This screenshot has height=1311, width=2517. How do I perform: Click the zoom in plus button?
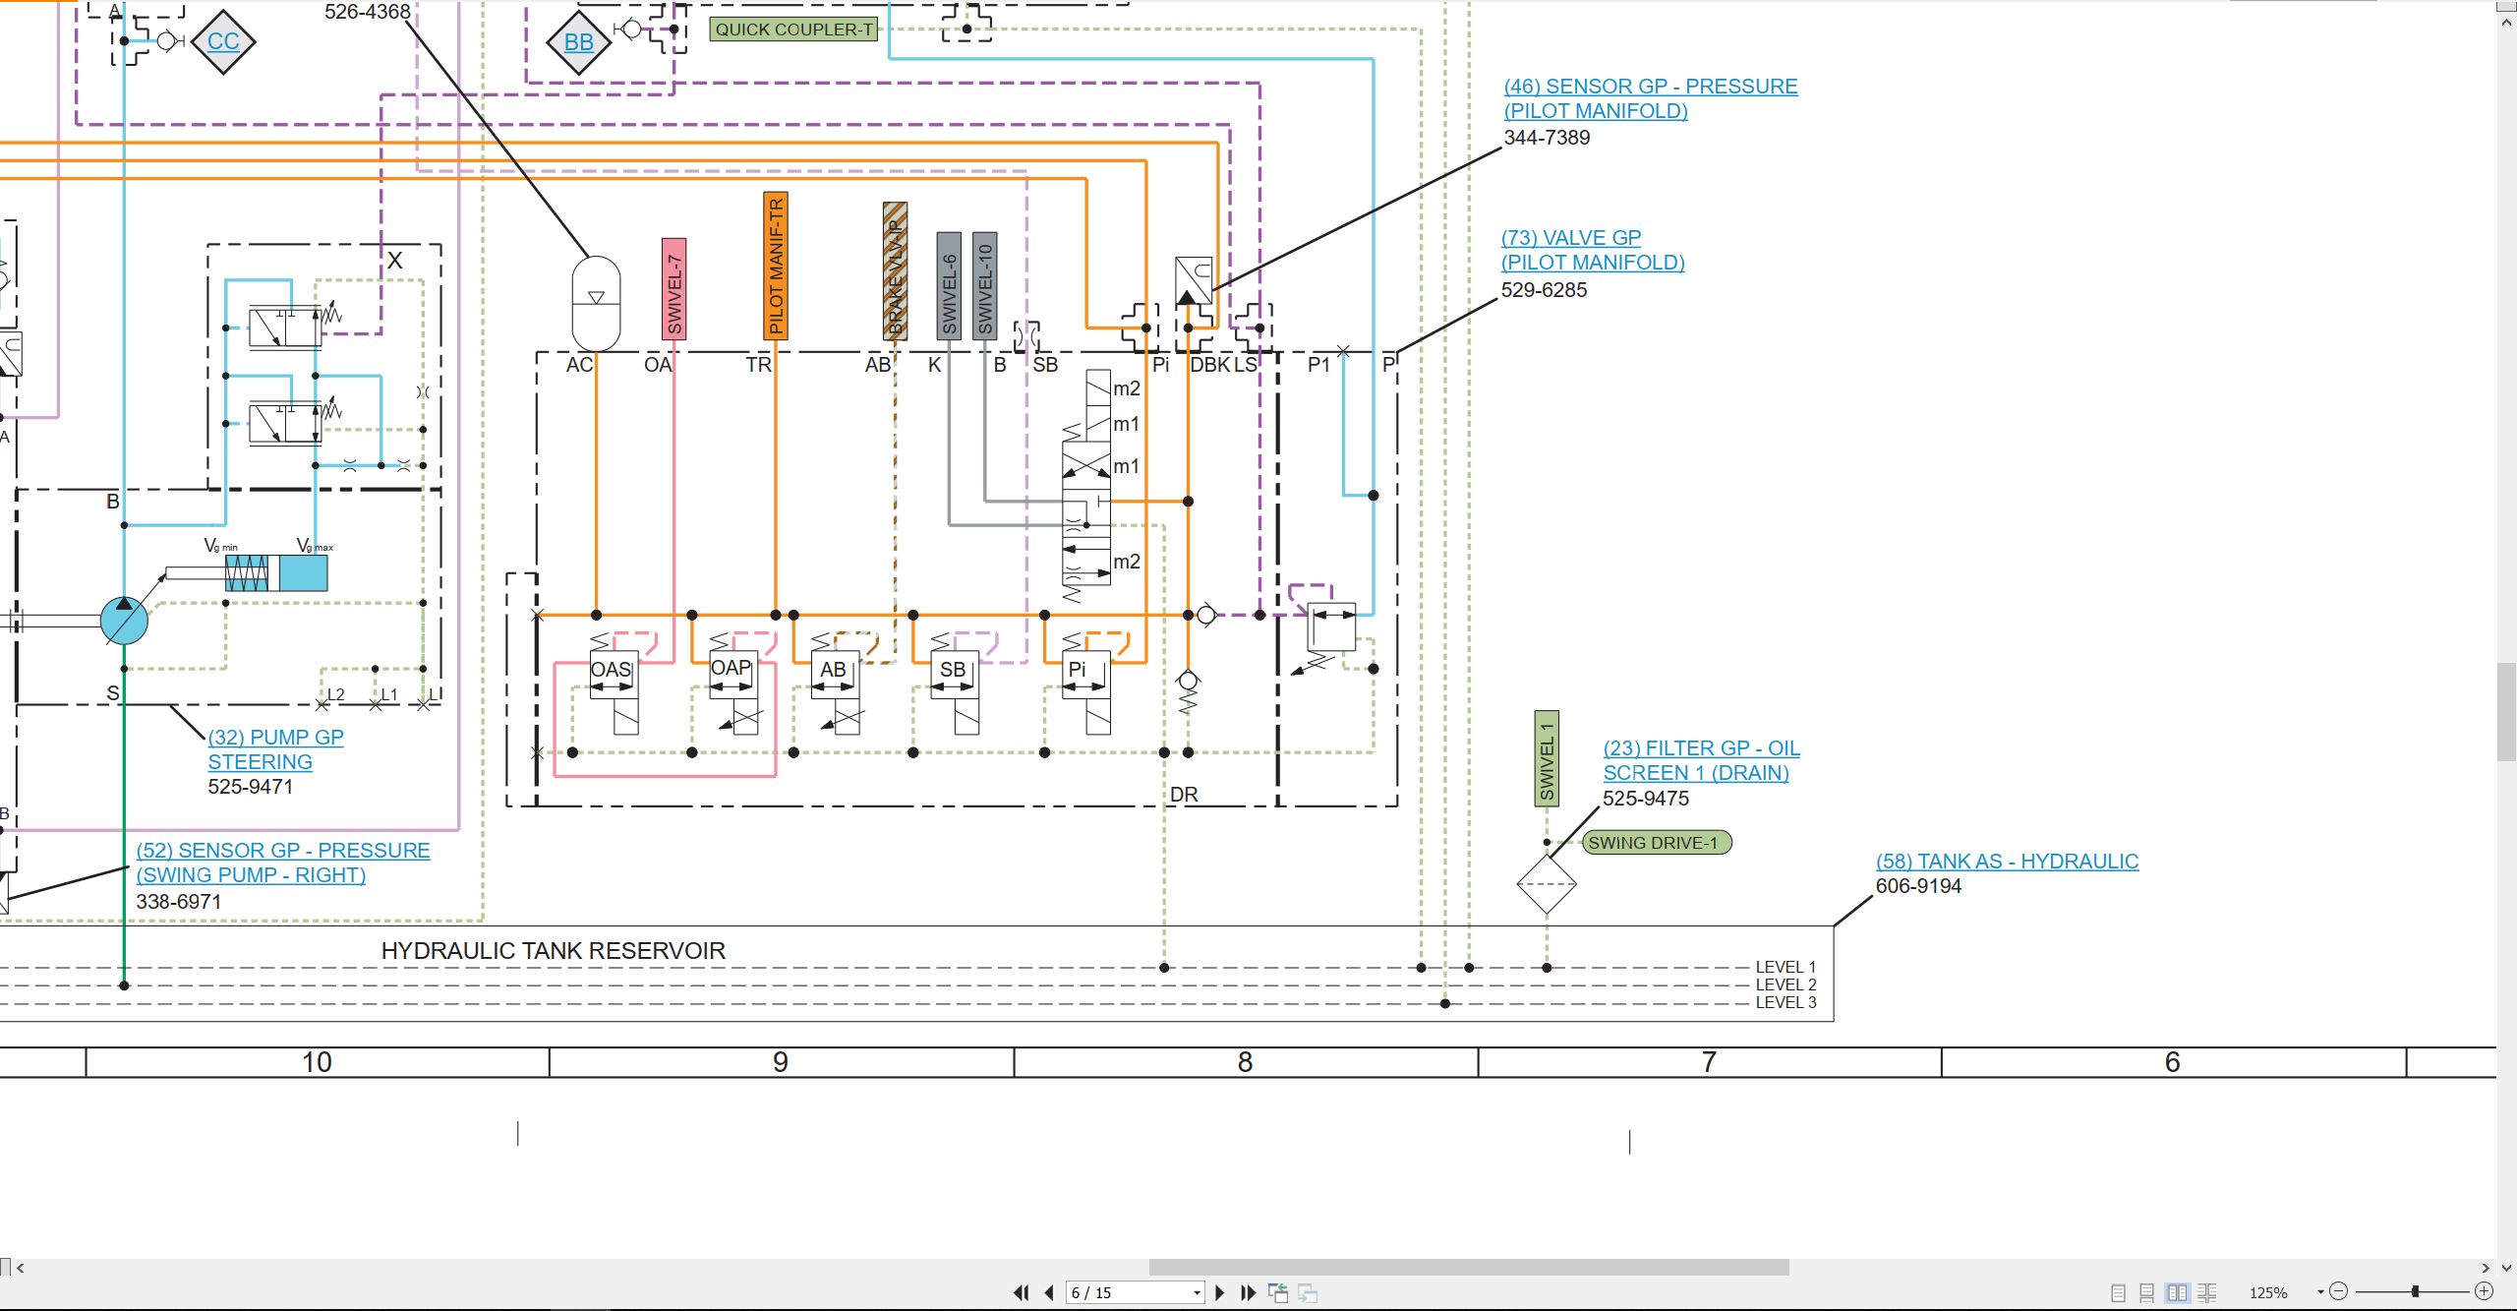pos(2484,1291)
